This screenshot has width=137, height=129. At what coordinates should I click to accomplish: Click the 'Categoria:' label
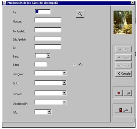click(18, 74)
